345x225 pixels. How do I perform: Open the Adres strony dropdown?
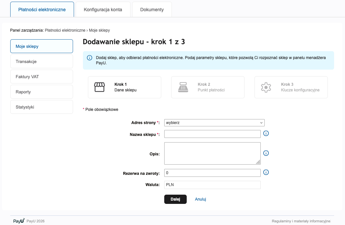point(214,123)
